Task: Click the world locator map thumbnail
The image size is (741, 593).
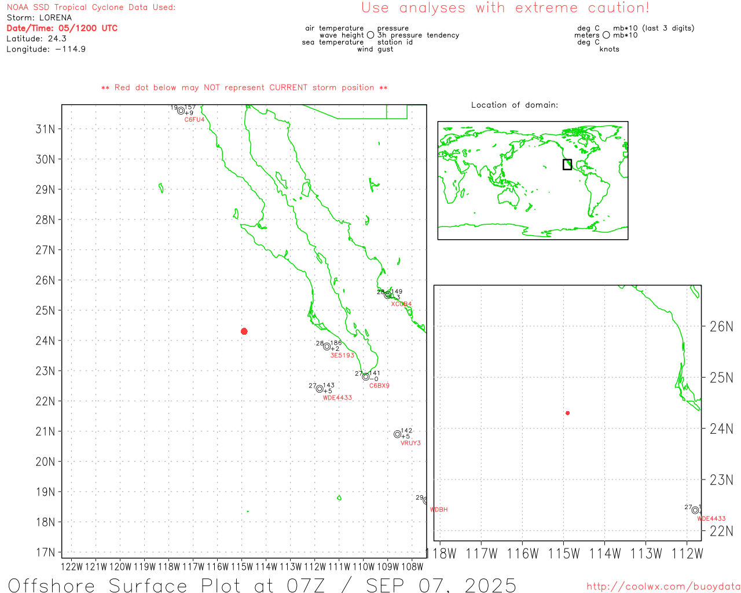Action: tap(533, 180)
